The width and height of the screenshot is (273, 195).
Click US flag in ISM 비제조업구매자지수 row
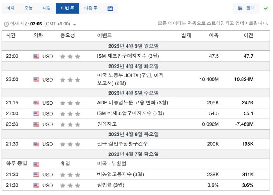(x=36, y=113)
